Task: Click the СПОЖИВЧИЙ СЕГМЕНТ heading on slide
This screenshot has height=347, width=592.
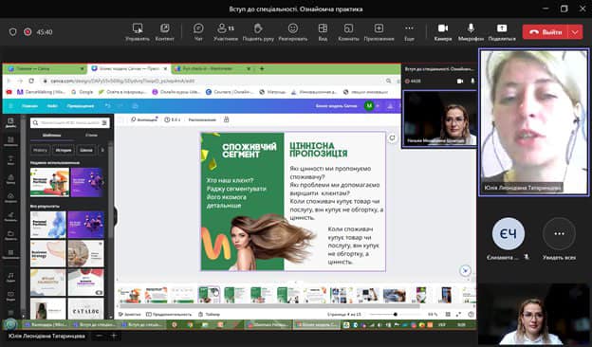Action: point(250,150)
